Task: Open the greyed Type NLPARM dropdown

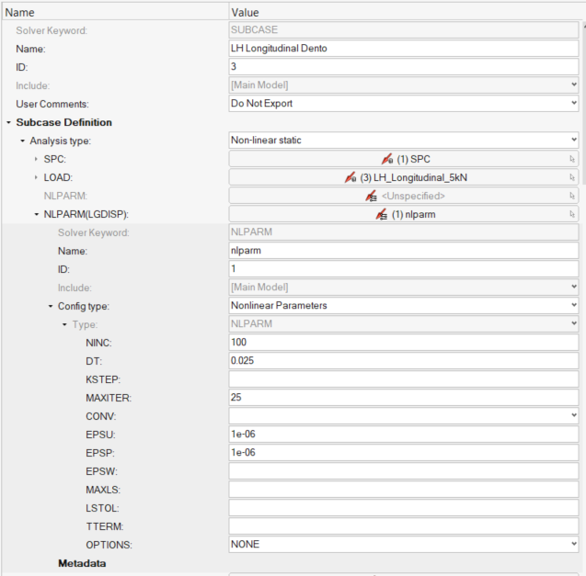Action: [574, 323]
